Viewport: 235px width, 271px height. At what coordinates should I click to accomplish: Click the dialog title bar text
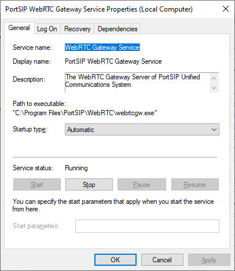coord(99,9)
